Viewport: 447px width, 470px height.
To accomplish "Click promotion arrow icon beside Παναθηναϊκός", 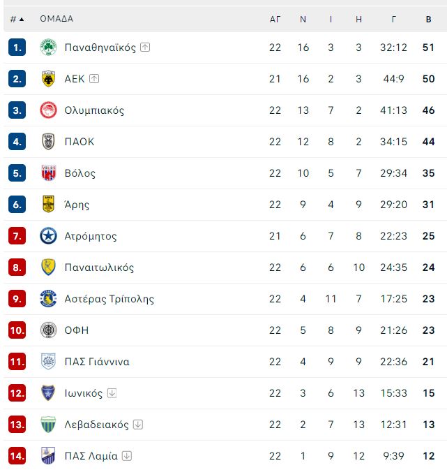I will click(x=145, y=47).
